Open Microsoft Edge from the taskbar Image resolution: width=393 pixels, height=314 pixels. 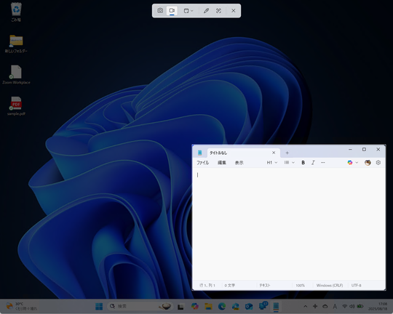pyautogui.click(x=222, y=306)
